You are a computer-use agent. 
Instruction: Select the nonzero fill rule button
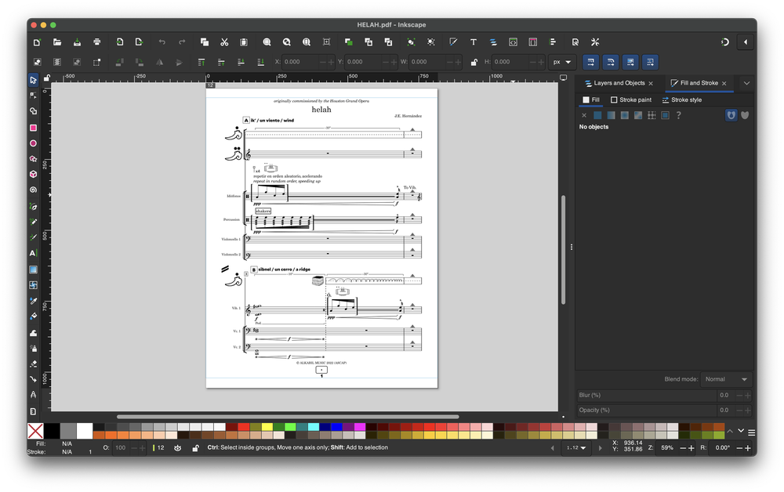click(745, 115)
